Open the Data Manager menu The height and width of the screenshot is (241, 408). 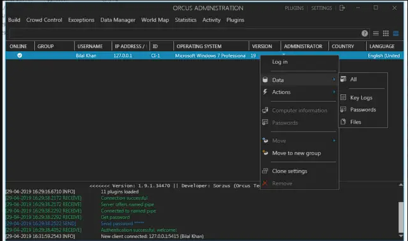click(x=118, y=20)
